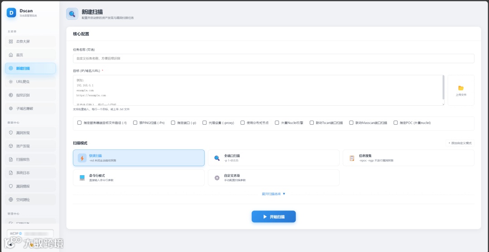Click '-npoc -ngp 不进行漏洞探测' description text
489x252 pixels.
376,160
